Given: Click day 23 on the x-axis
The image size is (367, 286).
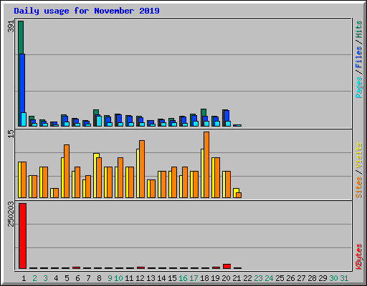Looking at the screenshot, I should coord(258,278).
